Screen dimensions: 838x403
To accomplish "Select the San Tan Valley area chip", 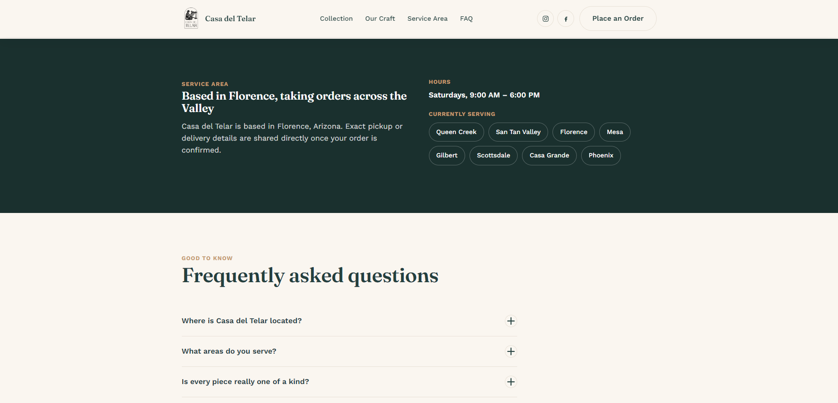I will click(518, 132).
